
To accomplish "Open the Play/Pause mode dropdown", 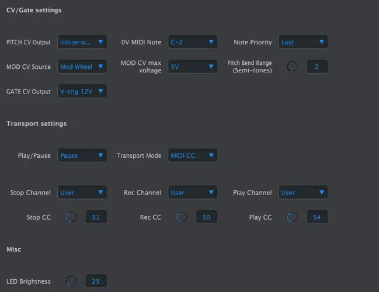I will pos(82,155).
